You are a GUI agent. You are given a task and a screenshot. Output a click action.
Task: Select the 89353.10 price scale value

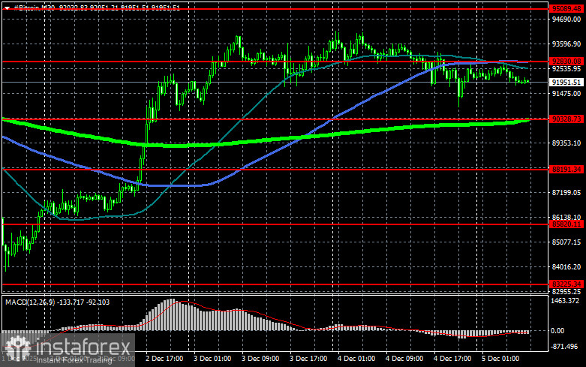[x=566, y=143]
